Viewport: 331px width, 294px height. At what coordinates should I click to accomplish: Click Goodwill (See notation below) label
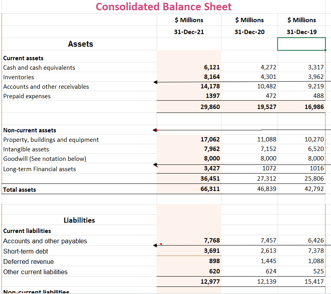pyautogui.click(x=45, y=159)
